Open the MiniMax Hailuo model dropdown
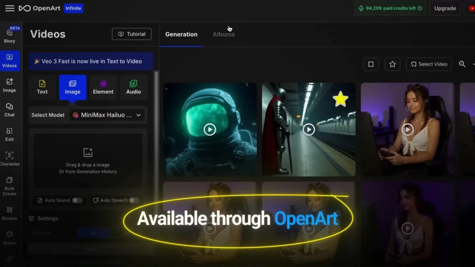The image size is (475, 267). 108,115
